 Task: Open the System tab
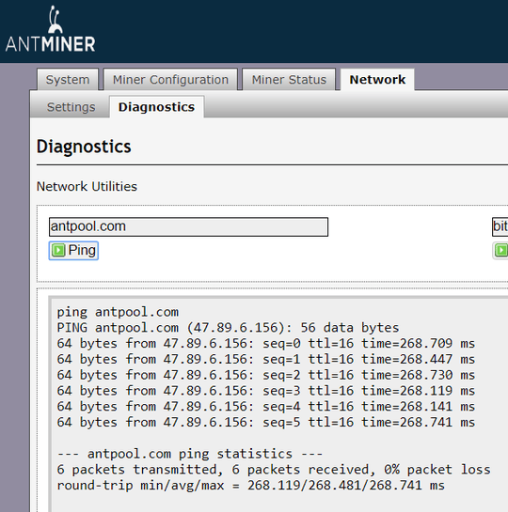click(68, 80)
